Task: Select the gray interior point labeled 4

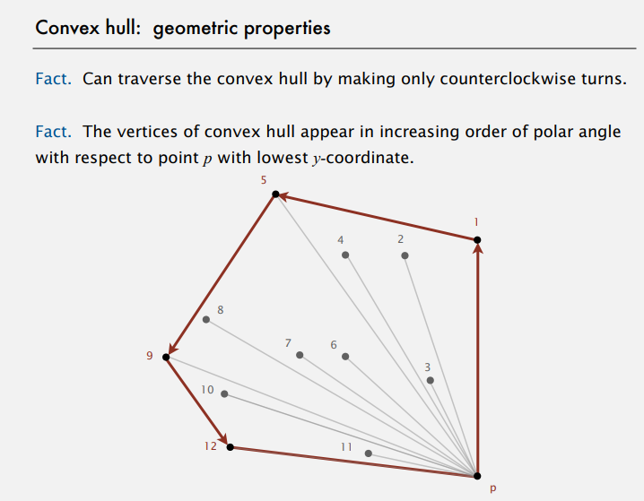Action: [345, 255]
